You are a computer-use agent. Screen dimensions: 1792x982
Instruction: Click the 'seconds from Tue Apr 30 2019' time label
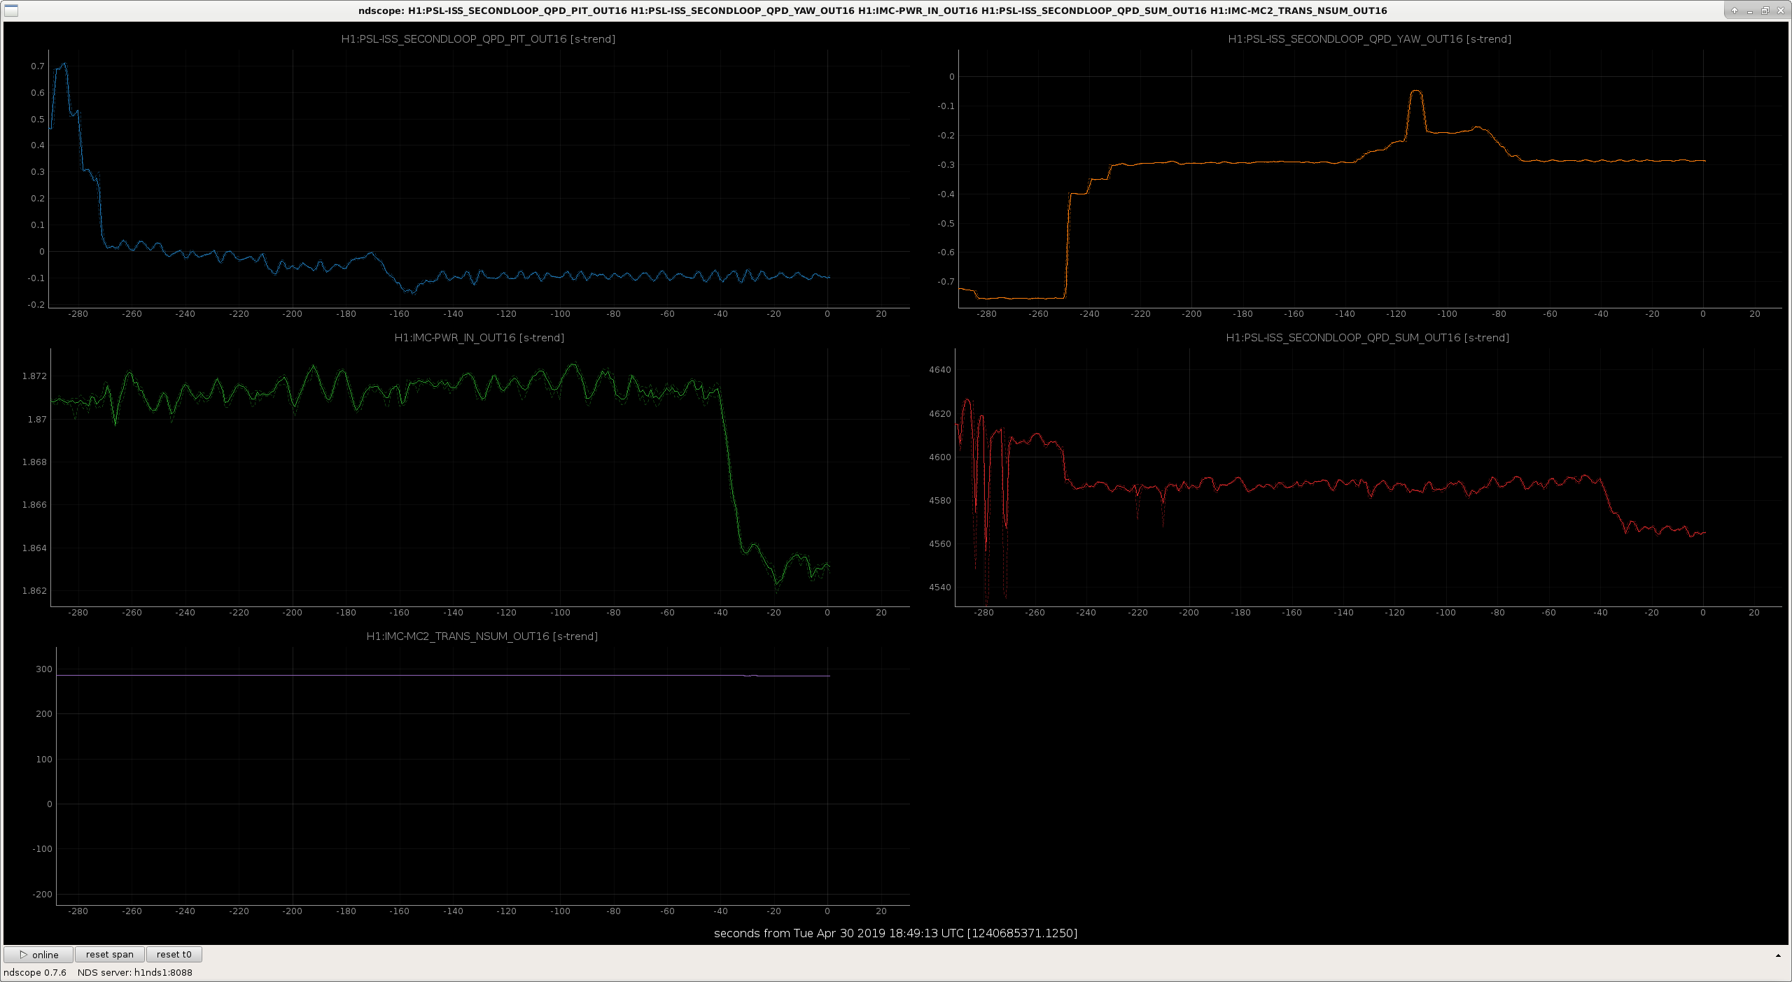point(895,933)
